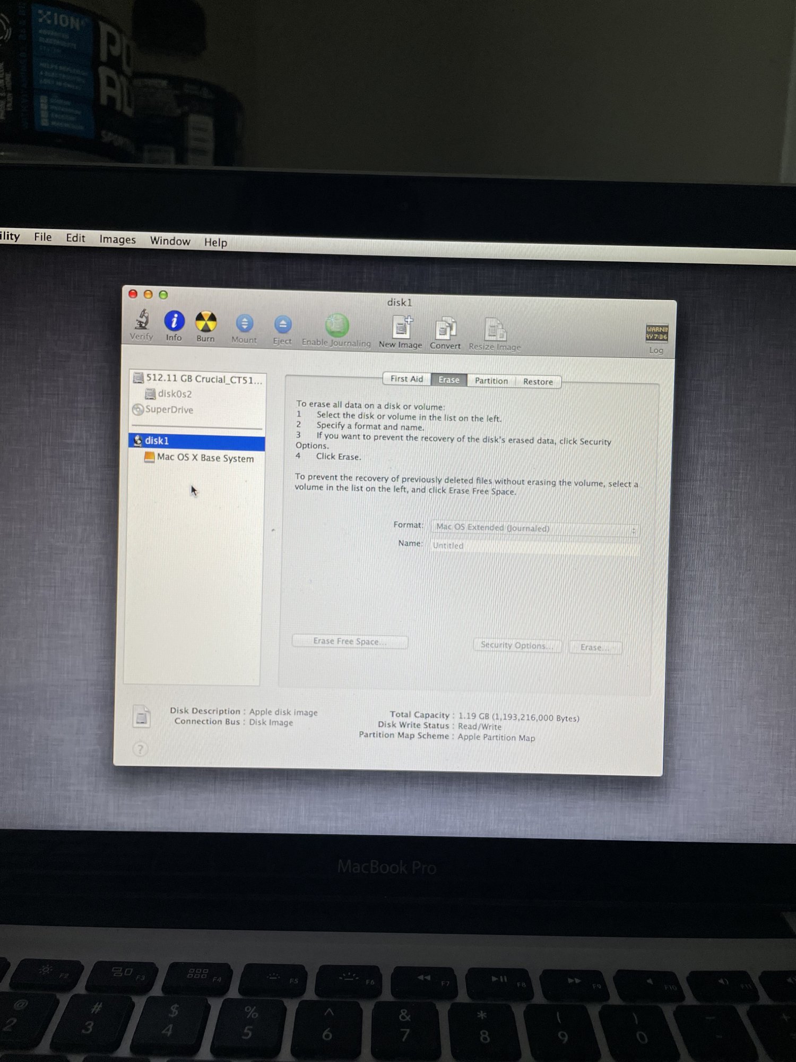Select disk1 in the sidebar
The width and height of the screenshot is (796, 1062).
196,441
